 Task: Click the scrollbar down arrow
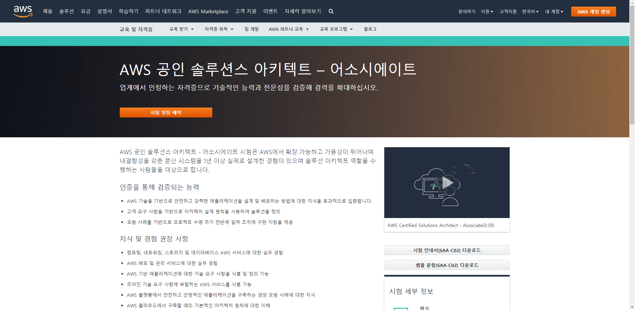coord(632,307)
